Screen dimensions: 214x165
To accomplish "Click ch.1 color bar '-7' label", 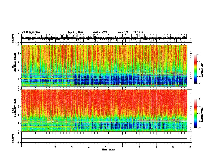I will [199, 84].
